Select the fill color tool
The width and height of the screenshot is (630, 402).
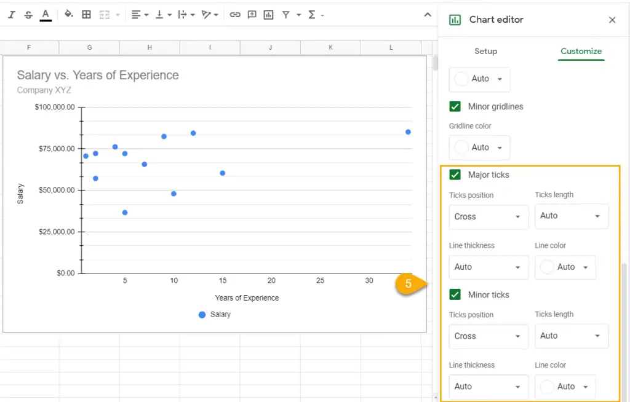tap(68, 14)
